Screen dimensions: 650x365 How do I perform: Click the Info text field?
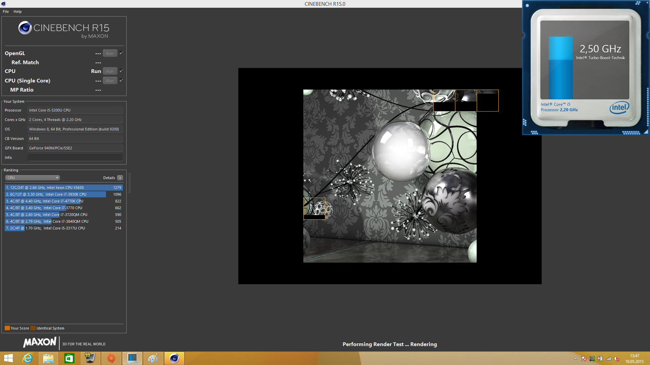click(x=75, y=157)
